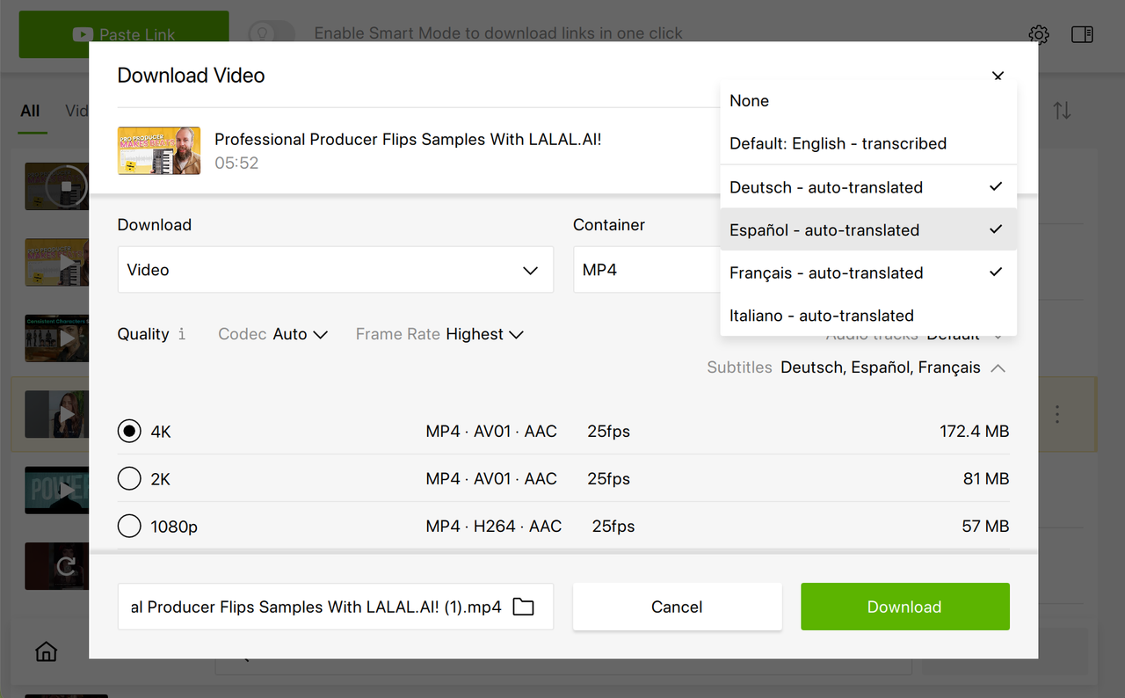Image resolution: width=1125 pixels, height=698 pixels.
Task: Click the green Download button
Action: pos(904,607)
